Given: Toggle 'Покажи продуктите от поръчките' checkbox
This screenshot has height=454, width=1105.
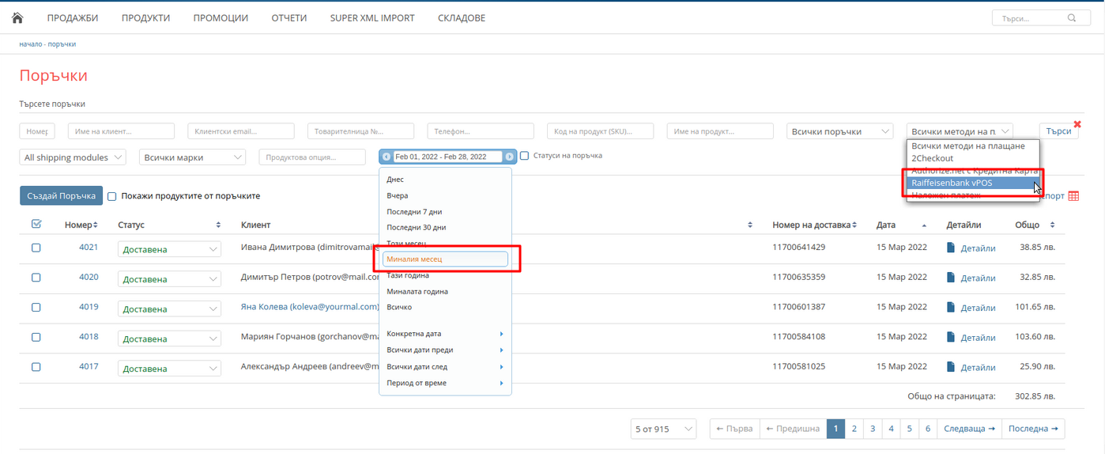Looking at the screenshot, I should [x=111, y=196].
